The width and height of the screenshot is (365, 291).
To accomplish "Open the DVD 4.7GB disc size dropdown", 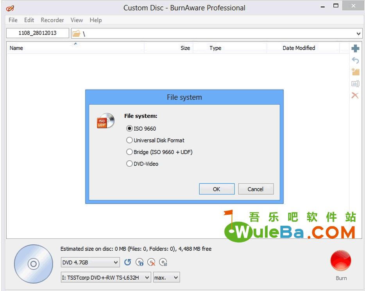I will click(x=90, y=262).
